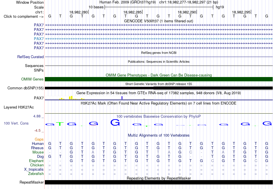This screenshot has width=273, height=189.
Task: Click the 100 Vert. Cons label
Action: [16, 123]
